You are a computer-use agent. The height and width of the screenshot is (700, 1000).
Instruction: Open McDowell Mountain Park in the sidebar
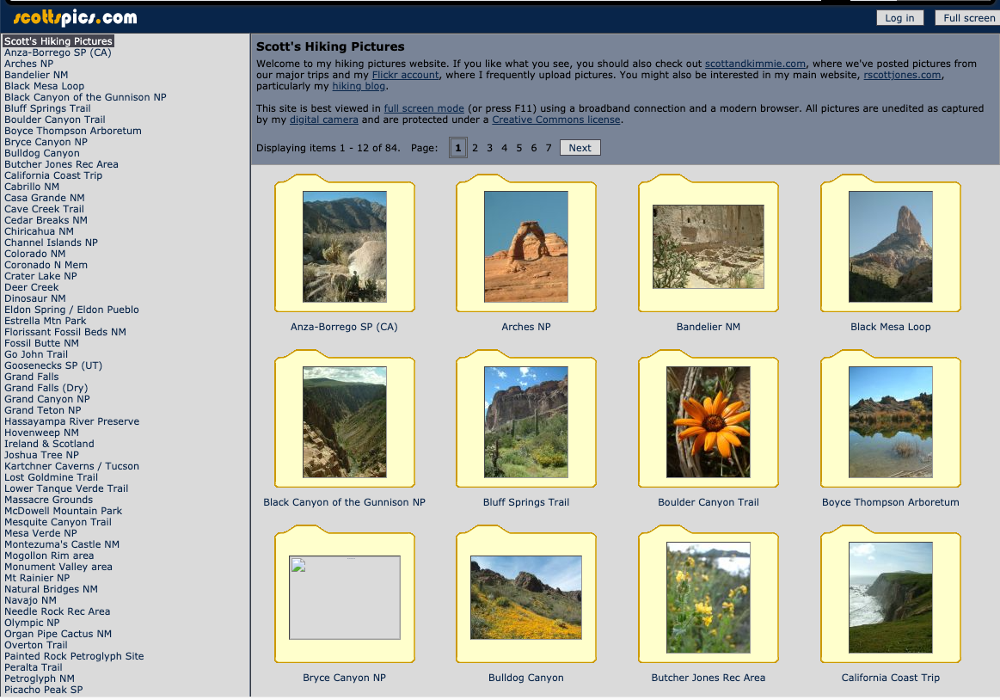63,511
